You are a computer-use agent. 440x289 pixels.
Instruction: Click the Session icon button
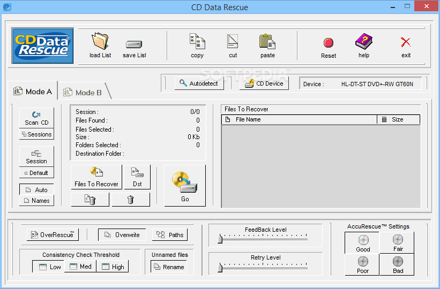(x=36, y=157)
